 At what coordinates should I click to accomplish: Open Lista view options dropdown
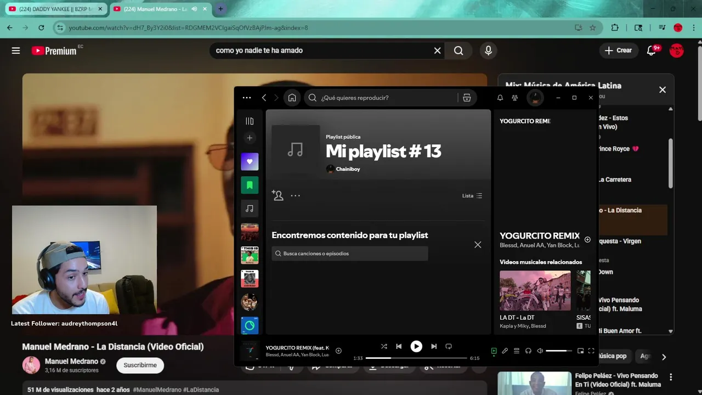472,196
